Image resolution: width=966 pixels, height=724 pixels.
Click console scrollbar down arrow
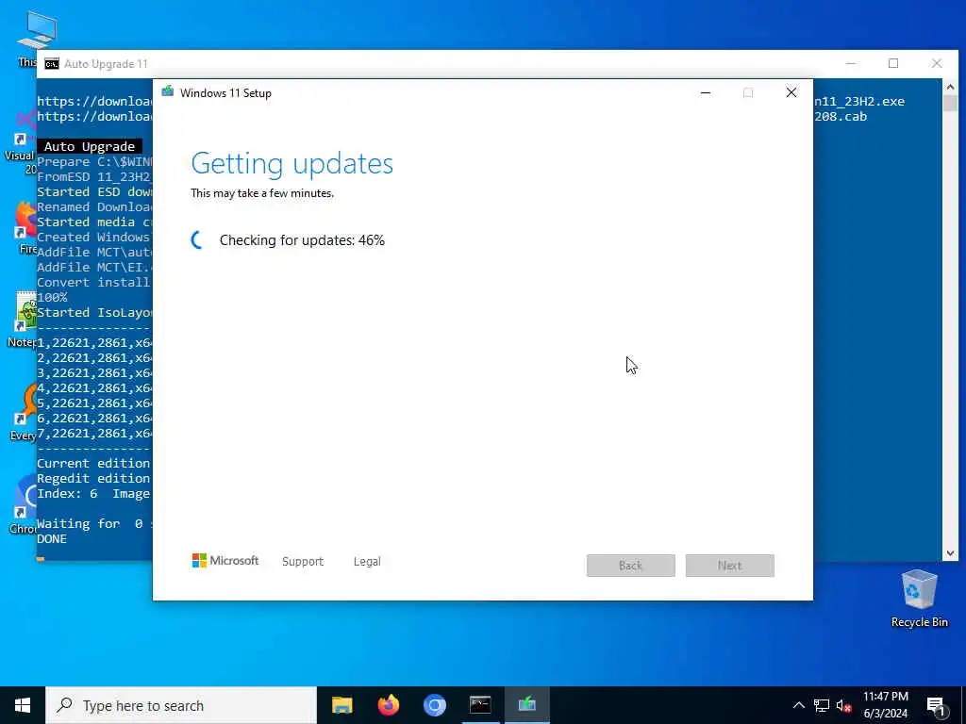tap(950, 552)
